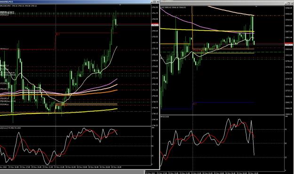Click the time axis of the right chart
The image size is (294, 174).
[x=215, y=173]
